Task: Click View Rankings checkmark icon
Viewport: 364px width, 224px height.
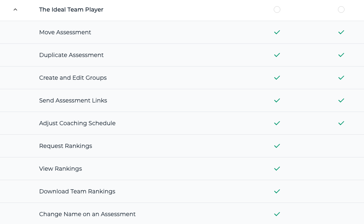Action: (277, 168)
